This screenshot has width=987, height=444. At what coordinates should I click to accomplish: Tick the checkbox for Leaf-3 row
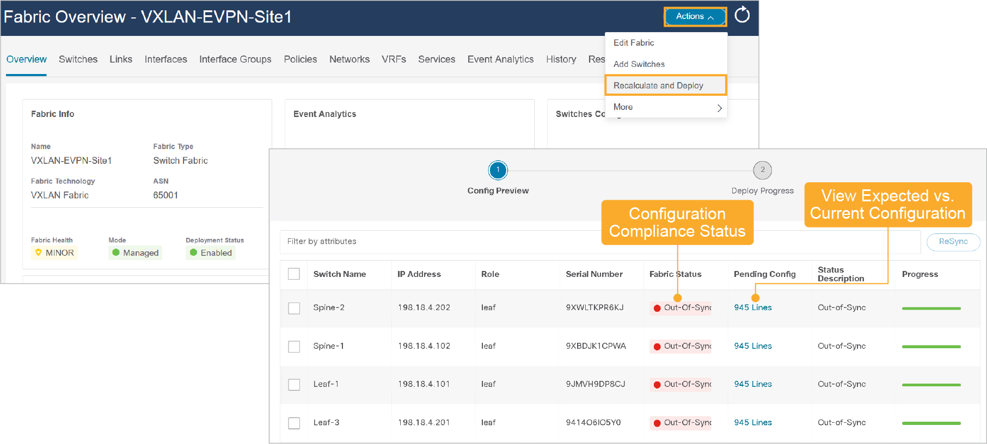[x=294, y=423]
